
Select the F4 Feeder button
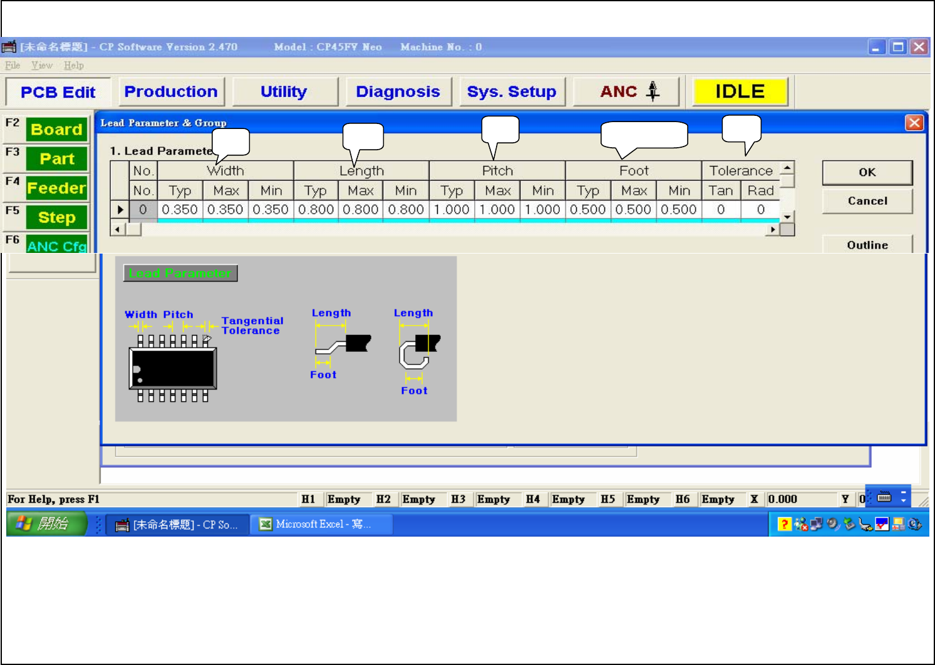click(x=56, y=188)
